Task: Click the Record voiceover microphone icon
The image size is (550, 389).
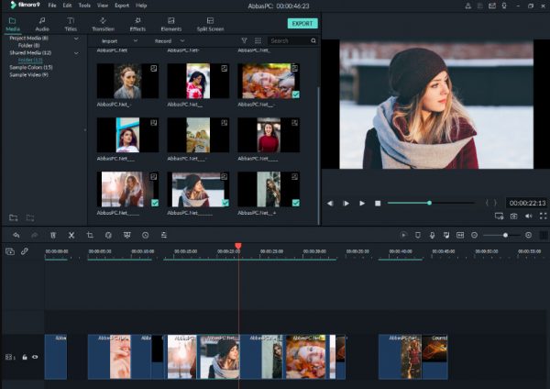Action: (432, 235)
